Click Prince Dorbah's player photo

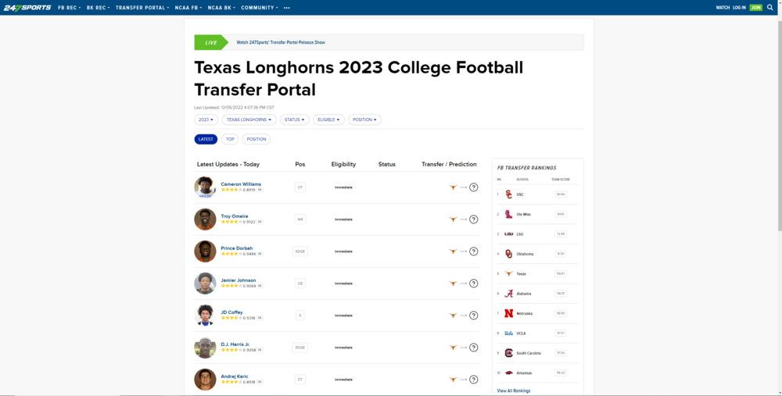(205, 252)
